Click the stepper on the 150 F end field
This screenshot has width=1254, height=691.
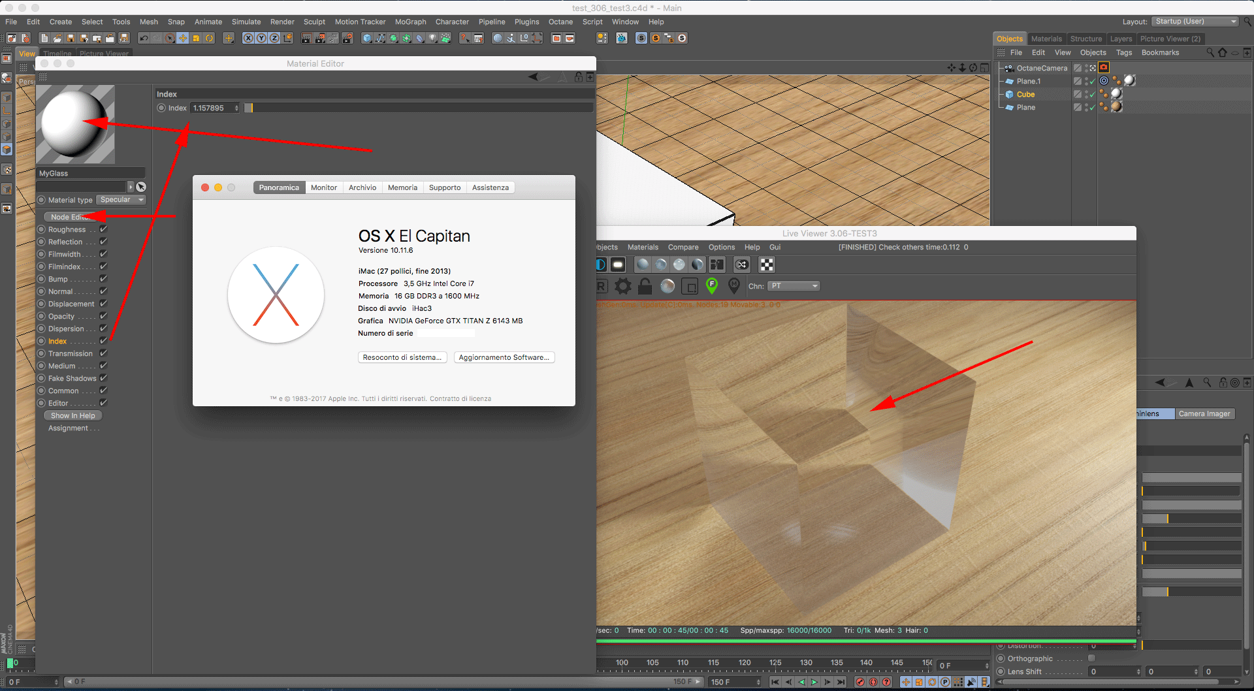point(758,682)
